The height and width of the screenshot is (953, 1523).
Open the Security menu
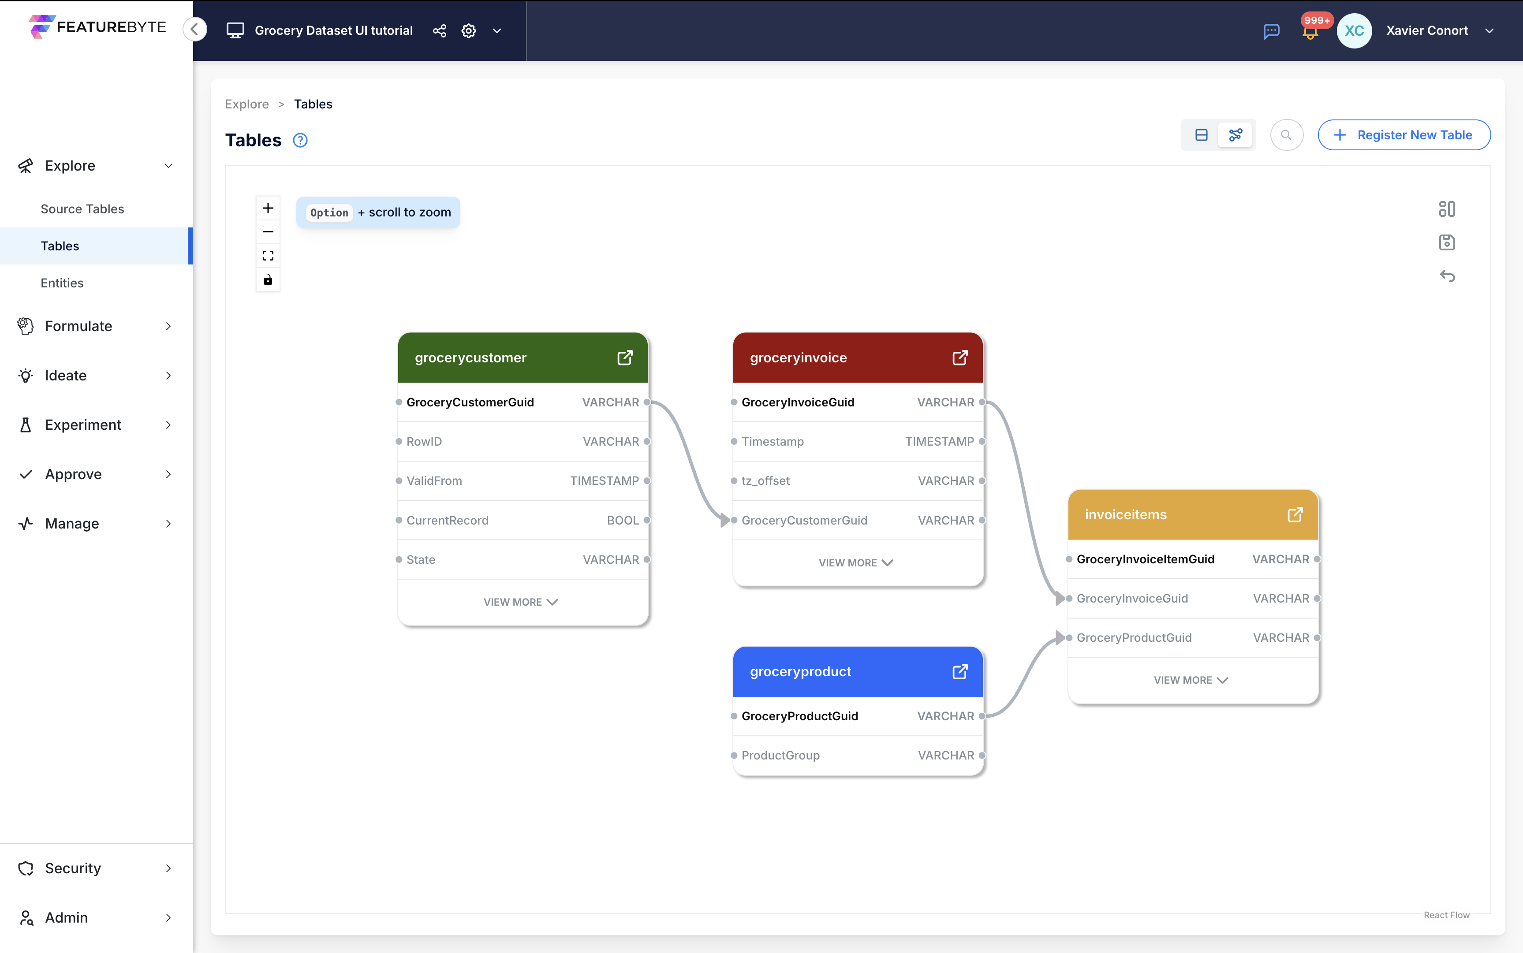96,868
